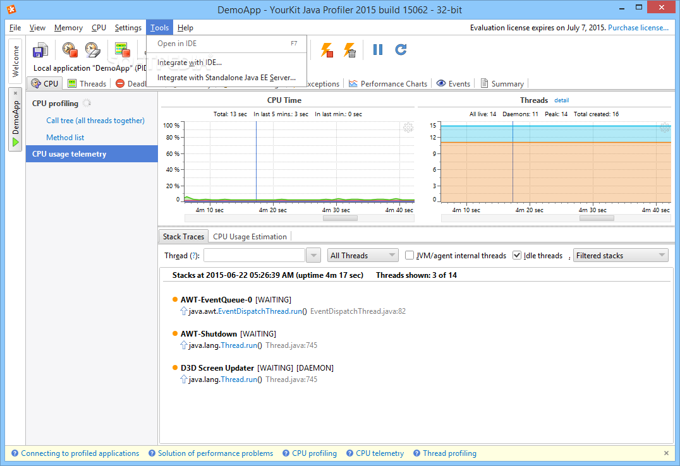Open the Welcome side tab
680x466 pixels.
click(x=15, y=61)
